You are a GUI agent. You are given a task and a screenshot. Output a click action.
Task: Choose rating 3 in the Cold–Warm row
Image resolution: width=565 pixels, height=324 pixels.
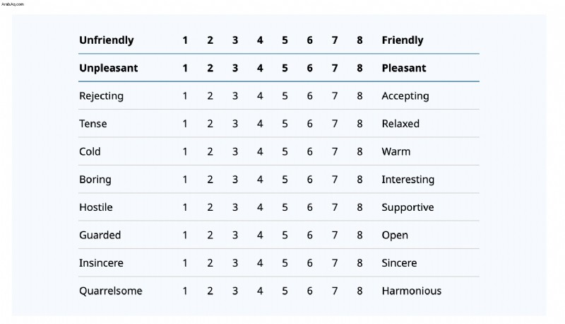235,151
